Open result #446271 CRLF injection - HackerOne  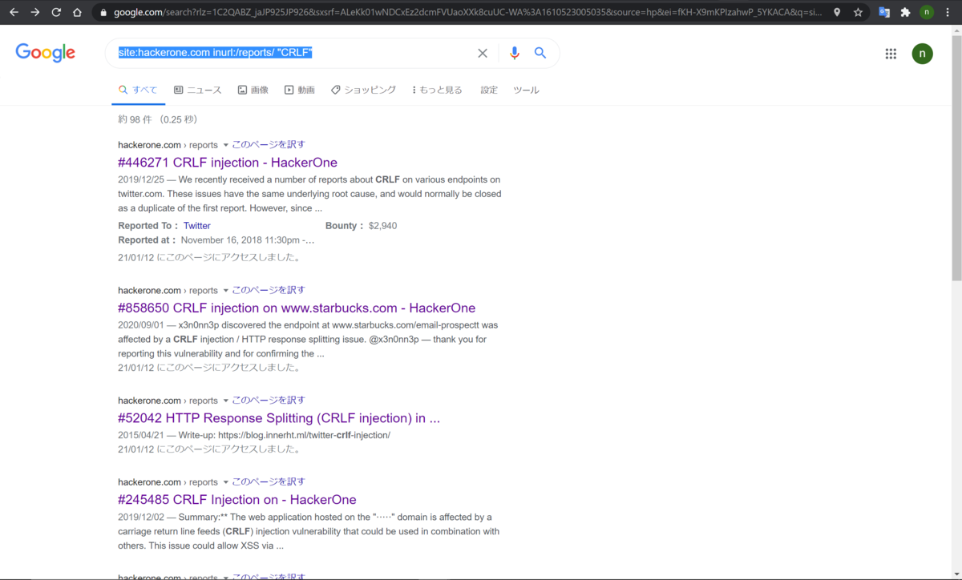pos(228,163)
